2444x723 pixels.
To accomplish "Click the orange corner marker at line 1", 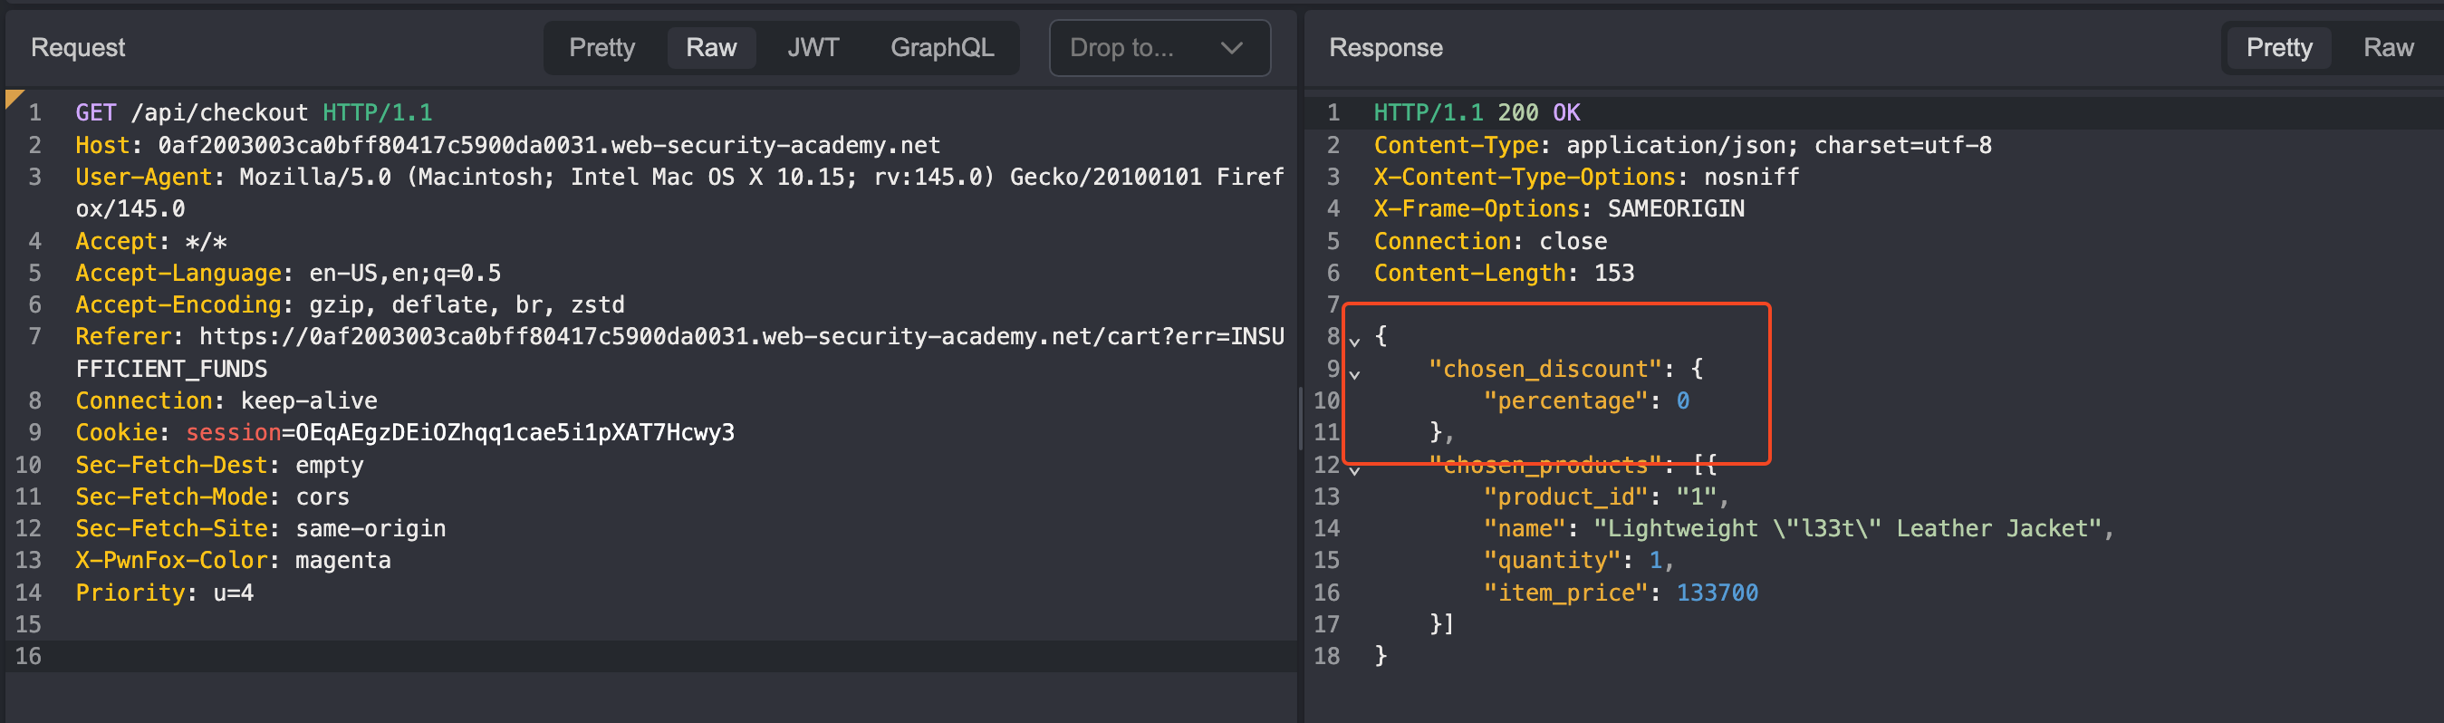I will click(13, 97).
